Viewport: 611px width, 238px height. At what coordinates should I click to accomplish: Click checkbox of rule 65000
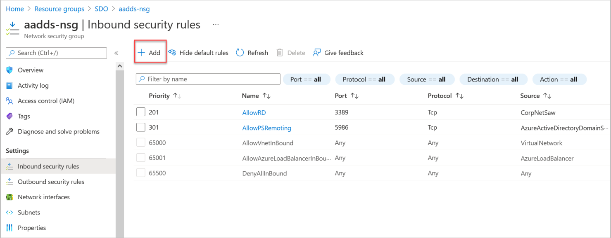[141, 143]
